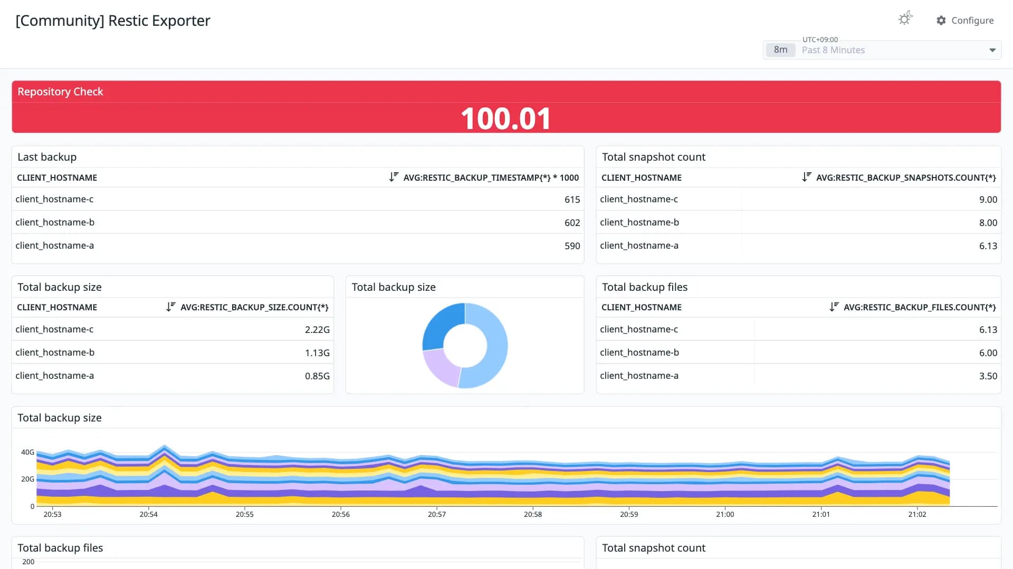Click the Total backup size timeseries title
The width and height of the screenshot is (1013, 569).
[x=60, y=418]
